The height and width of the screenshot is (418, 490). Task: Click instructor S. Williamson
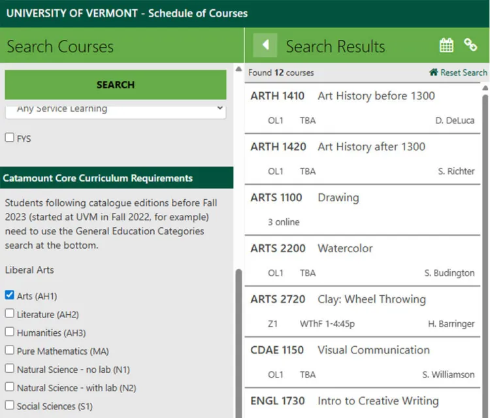point(448,375)
